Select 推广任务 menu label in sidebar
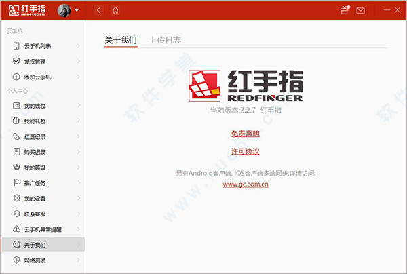The height and width of the screenshot is (274, 407). (35, 183)
